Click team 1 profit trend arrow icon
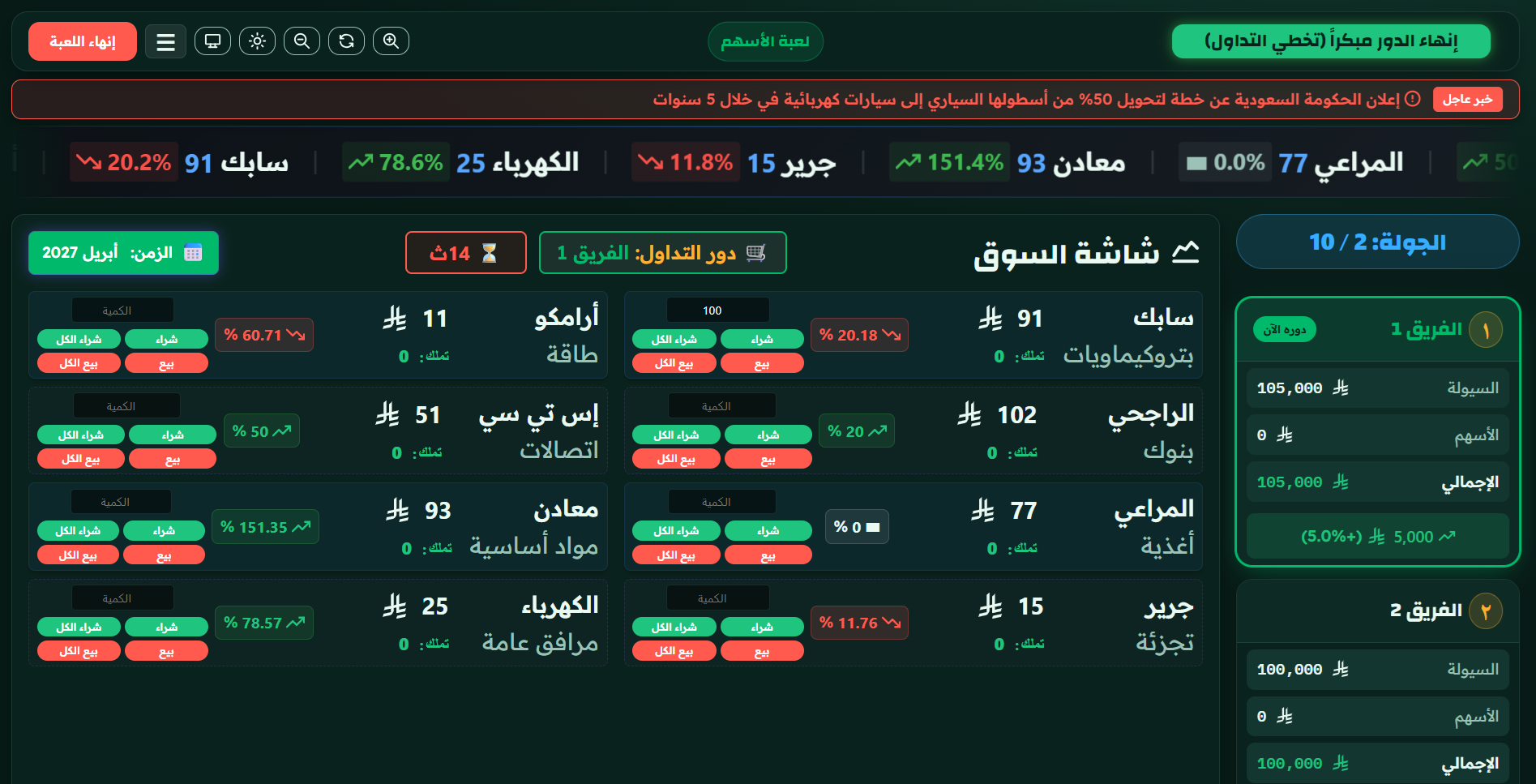This screenshot has height=784, width=1536. pos(1447,536)
